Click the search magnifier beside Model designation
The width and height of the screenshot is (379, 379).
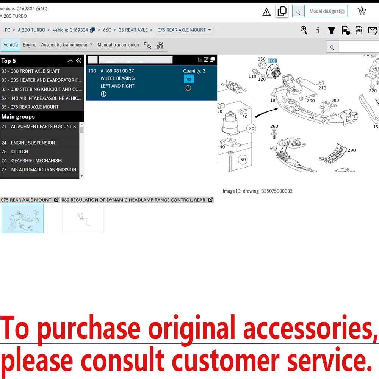coord(298,11)
